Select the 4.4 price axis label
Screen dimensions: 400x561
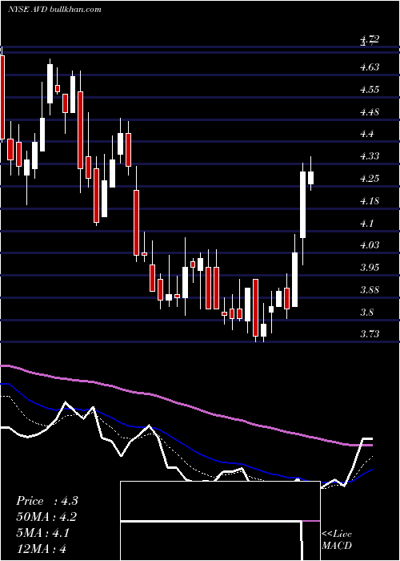point(366,134)
